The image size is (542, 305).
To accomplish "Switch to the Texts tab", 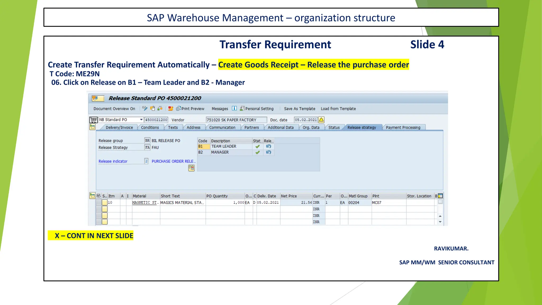I will [173, 127].
